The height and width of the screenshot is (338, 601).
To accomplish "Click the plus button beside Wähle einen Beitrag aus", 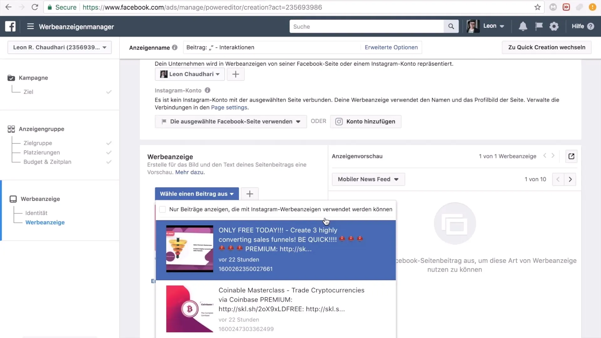I will coord(249,194).
